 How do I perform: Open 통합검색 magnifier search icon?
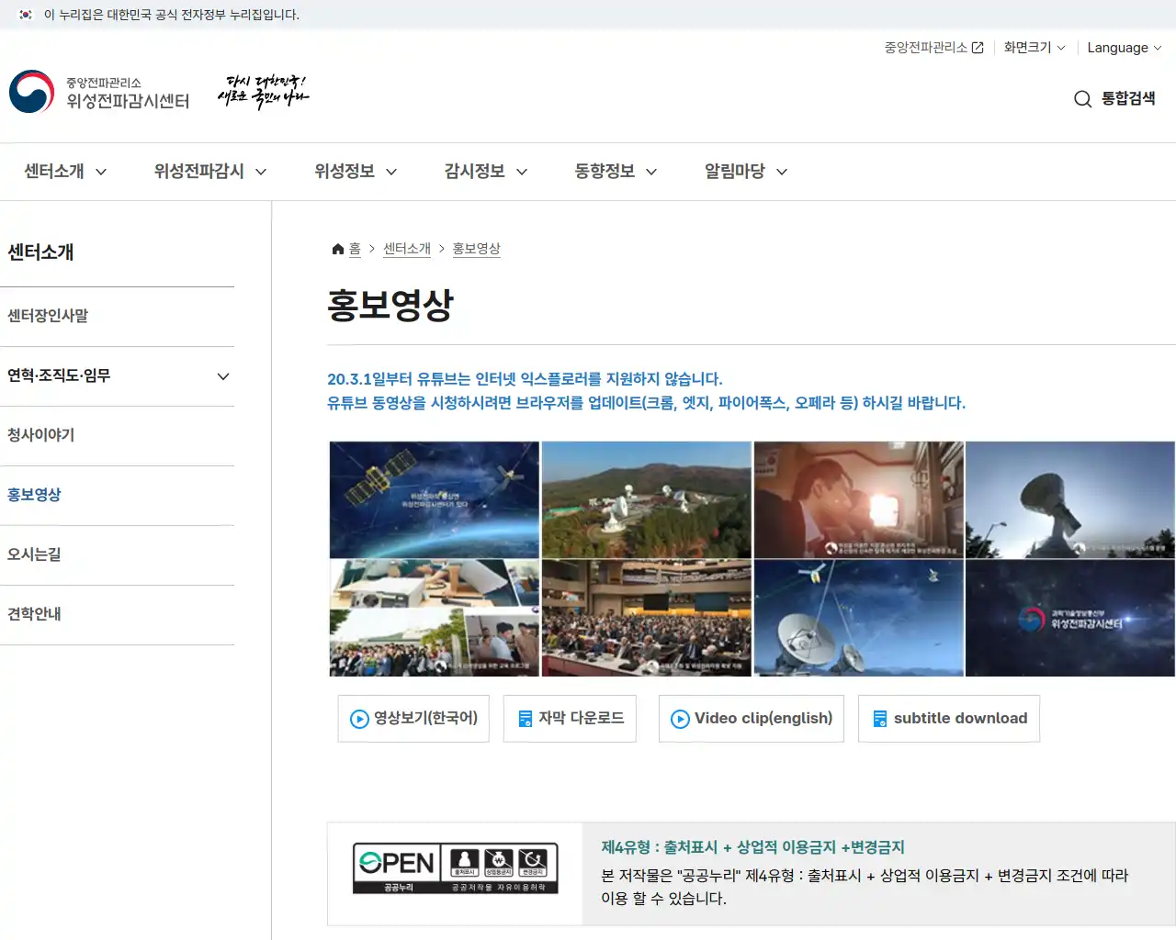1083,99
